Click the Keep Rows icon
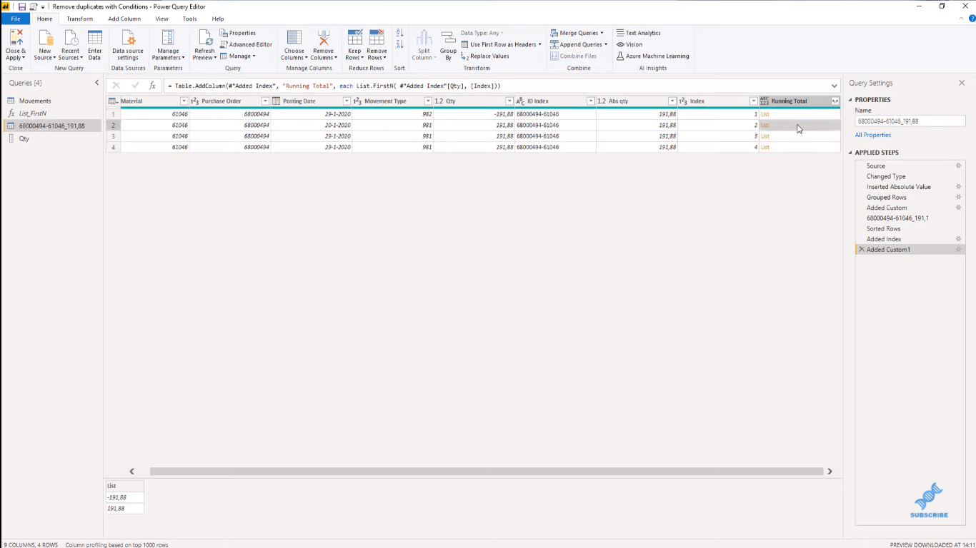976x548 pixels. coord(354,39)
